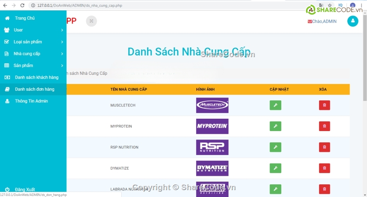The width and height of the screenshot is (367, 197).
Task: Click the power icon beside Đăng Xuất
Action: click(7, 189)
